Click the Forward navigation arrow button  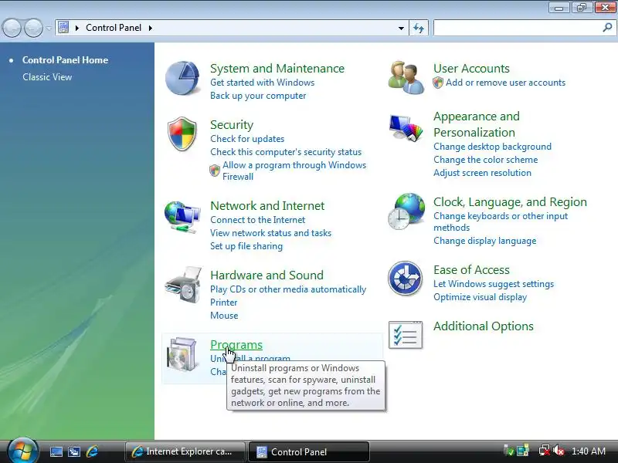(34, 28)
